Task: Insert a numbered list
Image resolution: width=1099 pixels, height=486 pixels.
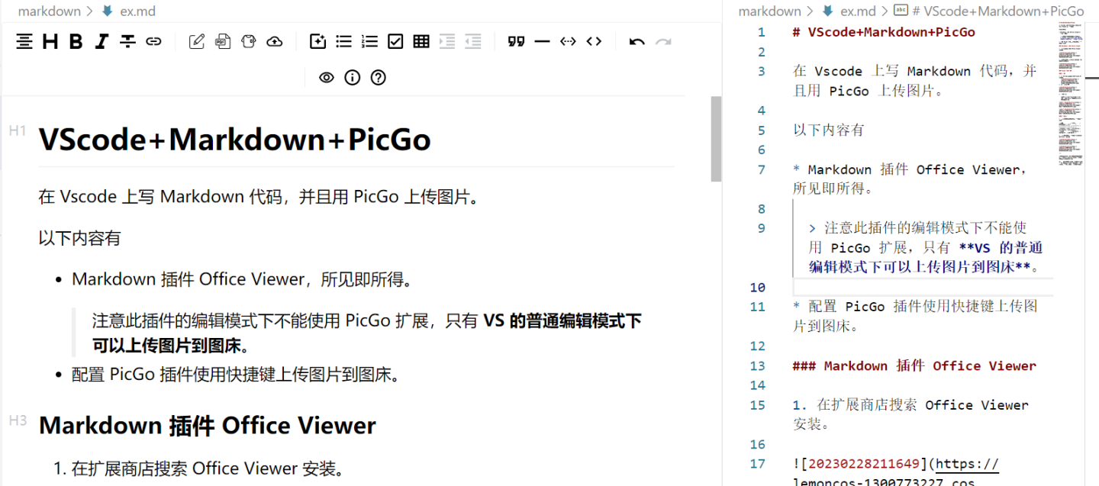Action: [x=369, y=41]
